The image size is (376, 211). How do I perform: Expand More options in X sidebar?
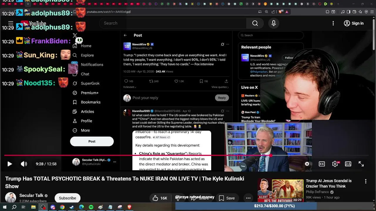81,130
